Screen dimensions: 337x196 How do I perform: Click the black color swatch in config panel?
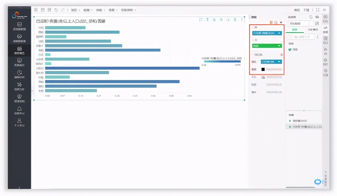coord(263,69)
